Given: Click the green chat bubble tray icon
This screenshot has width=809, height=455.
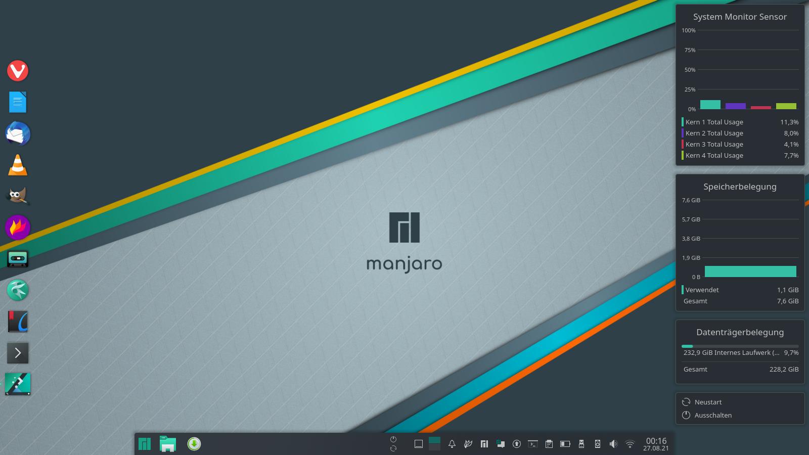Looking at the screenshot, I should 501,444.
